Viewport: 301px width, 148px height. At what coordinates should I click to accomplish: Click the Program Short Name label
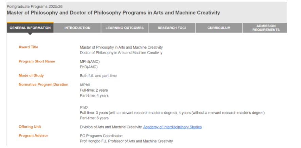point(37,61)
